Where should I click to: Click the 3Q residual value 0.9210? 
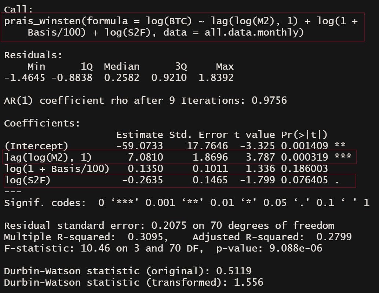169,78
